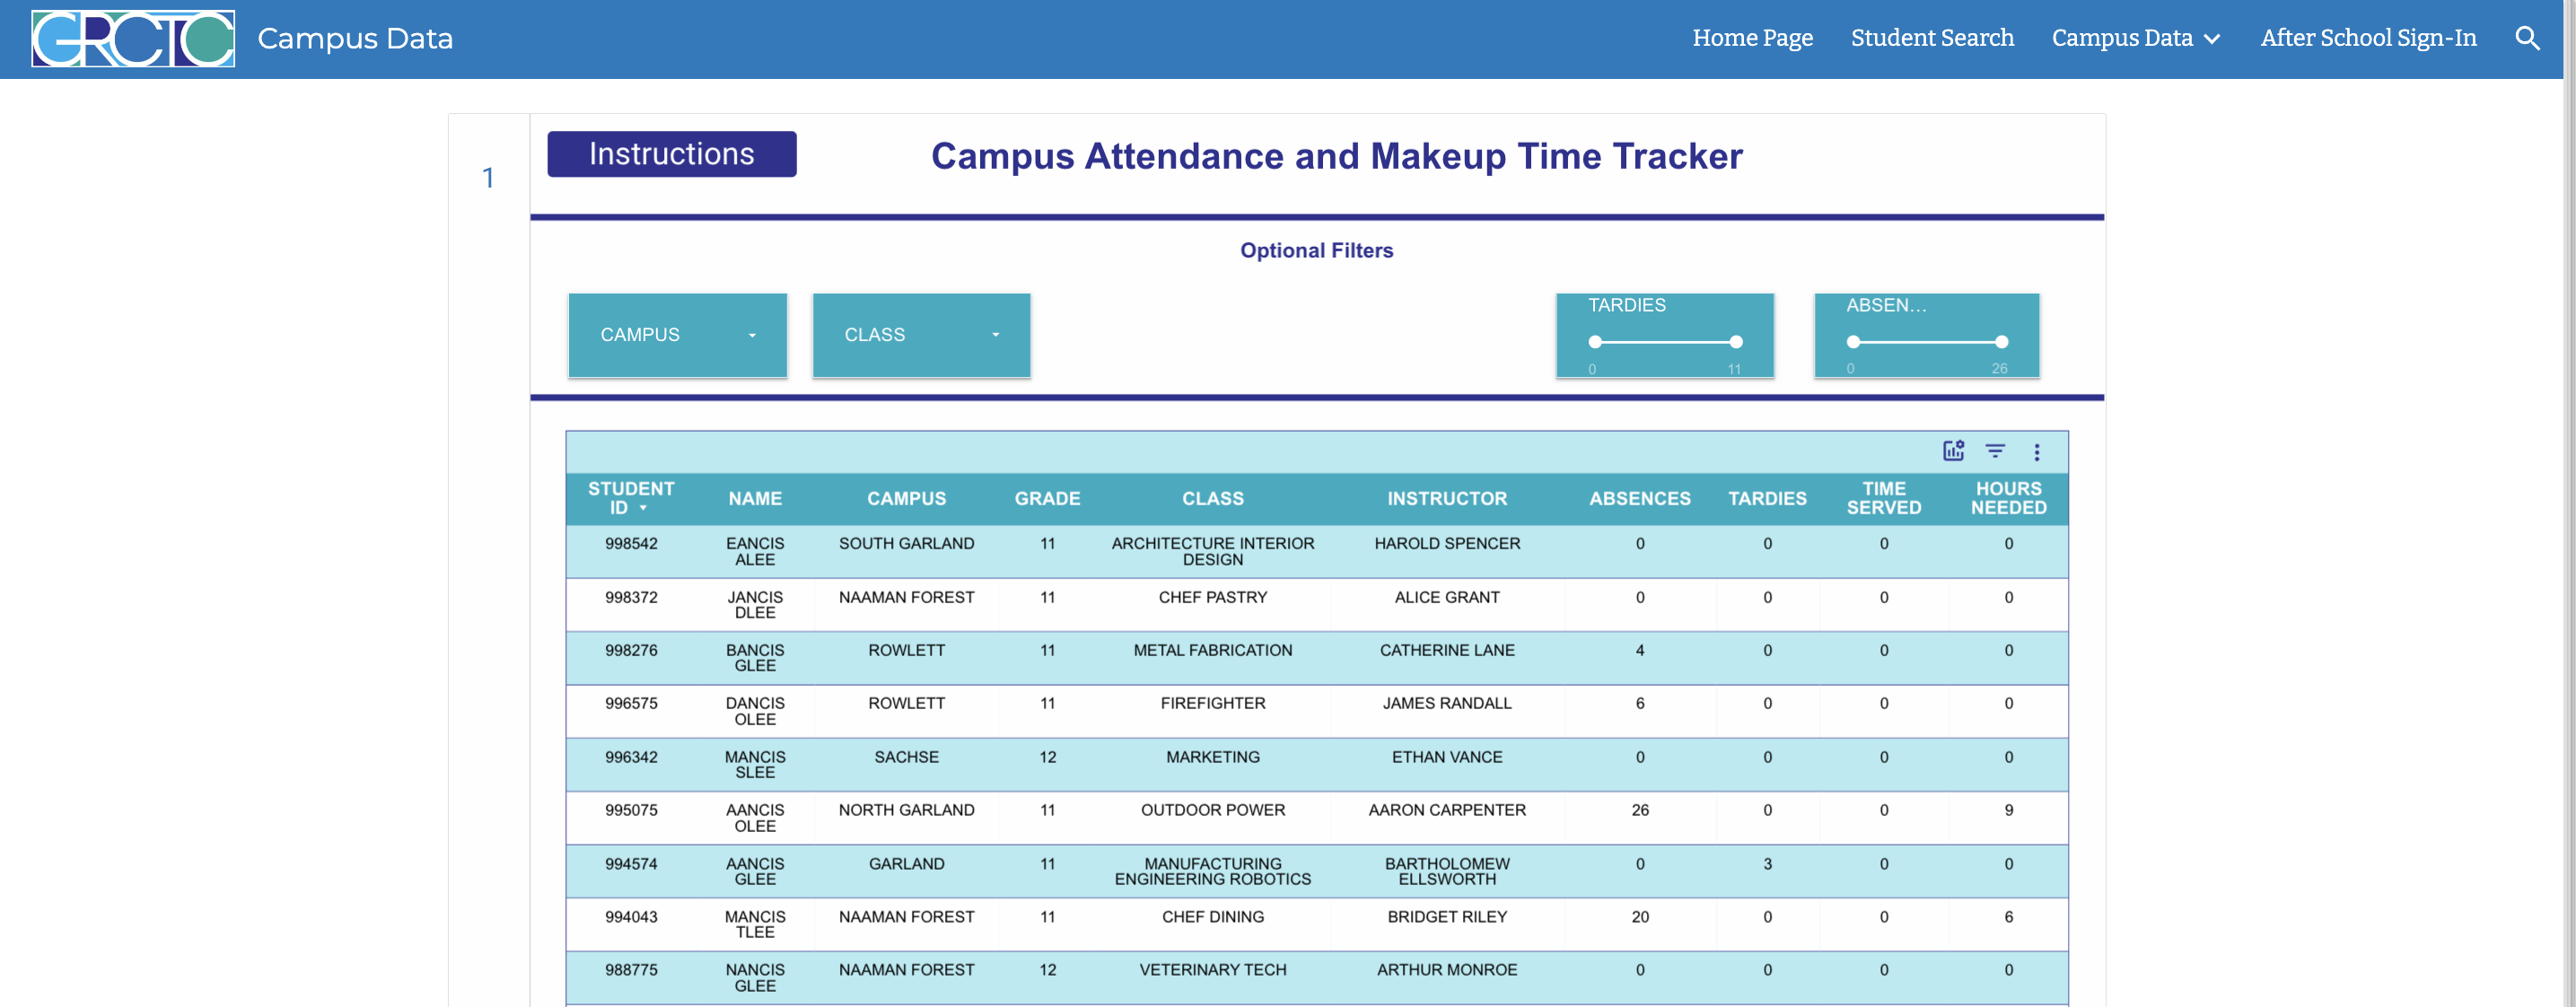Sort by TARDIES column header

(x=1767, y=498)
